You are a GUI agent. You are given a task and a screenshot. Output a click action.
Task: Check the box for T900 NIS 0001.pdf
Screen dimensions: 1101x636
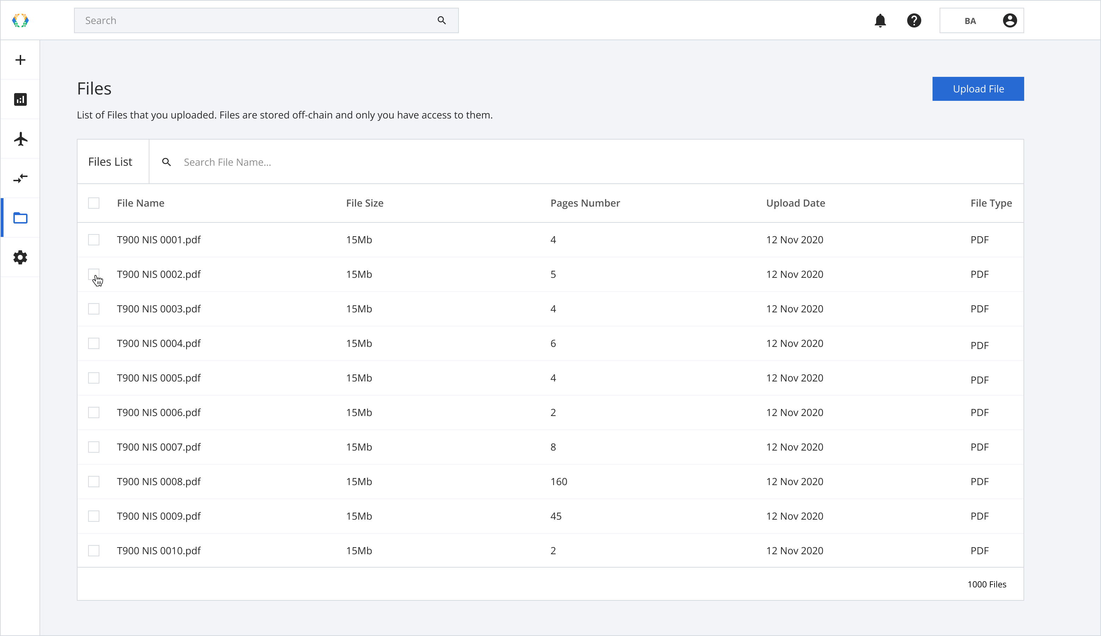94,240
